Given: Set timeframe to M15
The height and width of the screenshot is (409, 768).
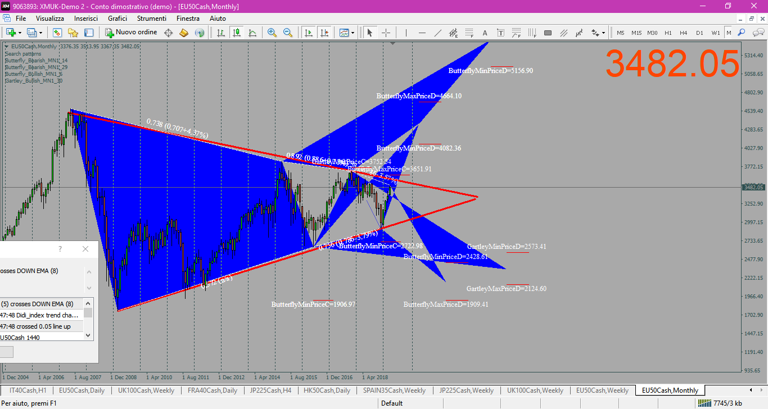Looking at the screenshot, I should [636, 33].
